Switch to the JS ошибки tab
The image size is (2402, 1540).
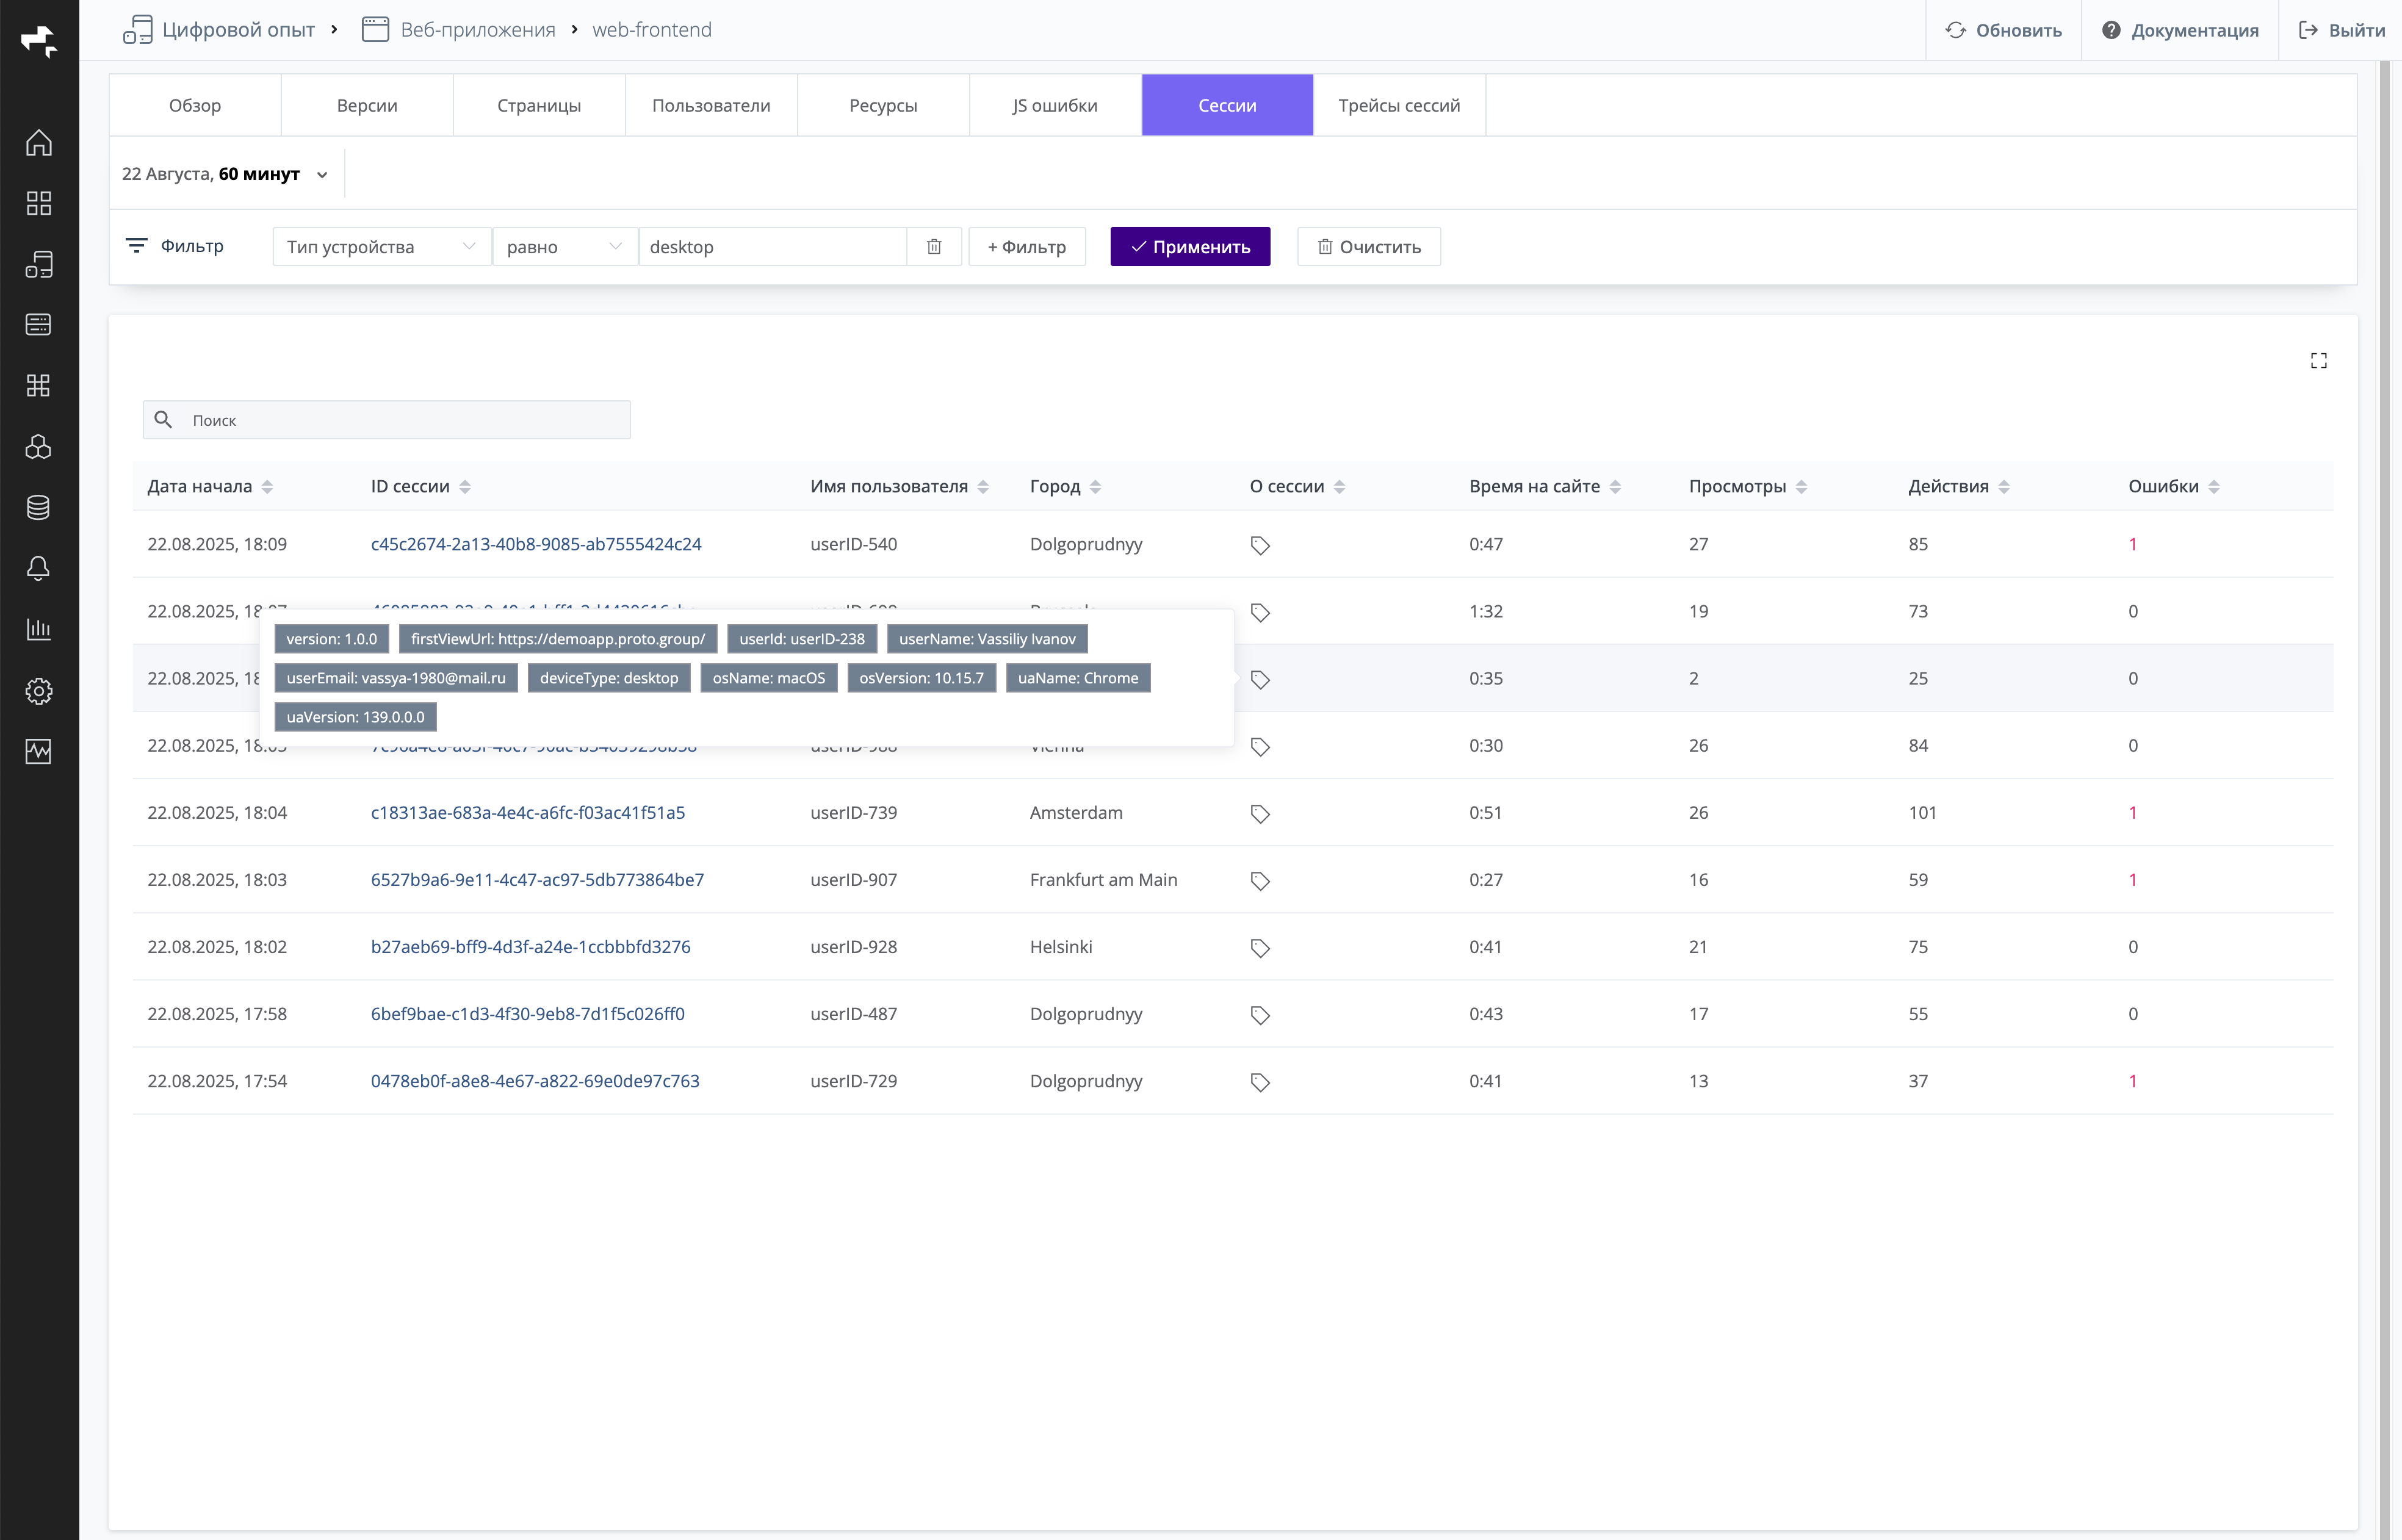[1055, 105]
